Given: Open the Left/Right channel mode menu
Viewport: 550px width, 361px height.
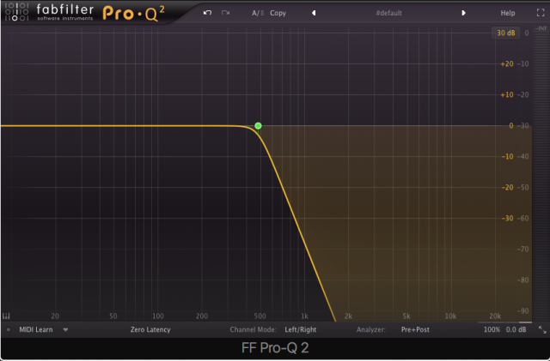Looking at the screenshot, I should 301,329.
